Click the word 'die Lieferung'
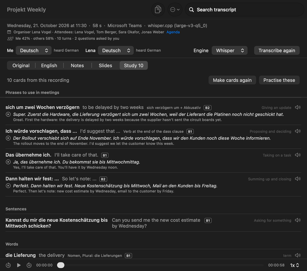This screenshot has width=307, height=271. coord(20,255)
